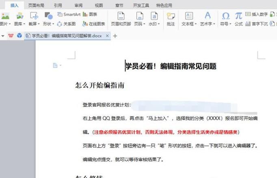Image resolution: width=277 pixels, height=178 pixels.
Task: Click the WordArt (艺术字) icon
Action: tap(208, 16)
